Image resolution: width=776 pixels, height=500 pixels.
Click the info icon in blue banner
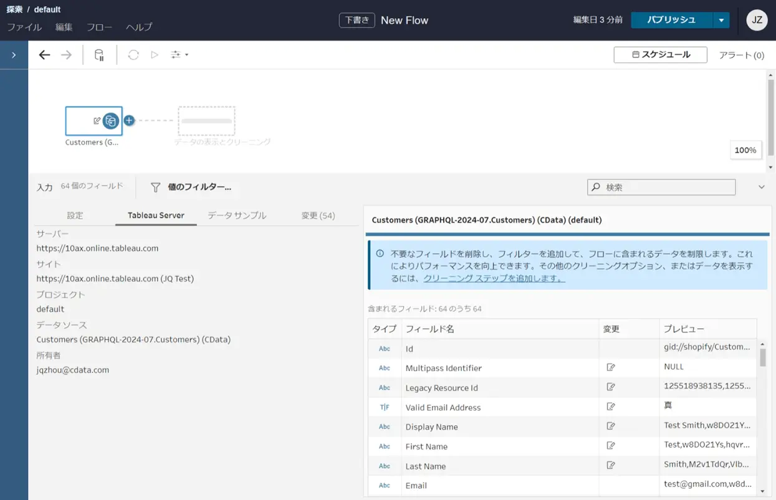click(380, 253)
